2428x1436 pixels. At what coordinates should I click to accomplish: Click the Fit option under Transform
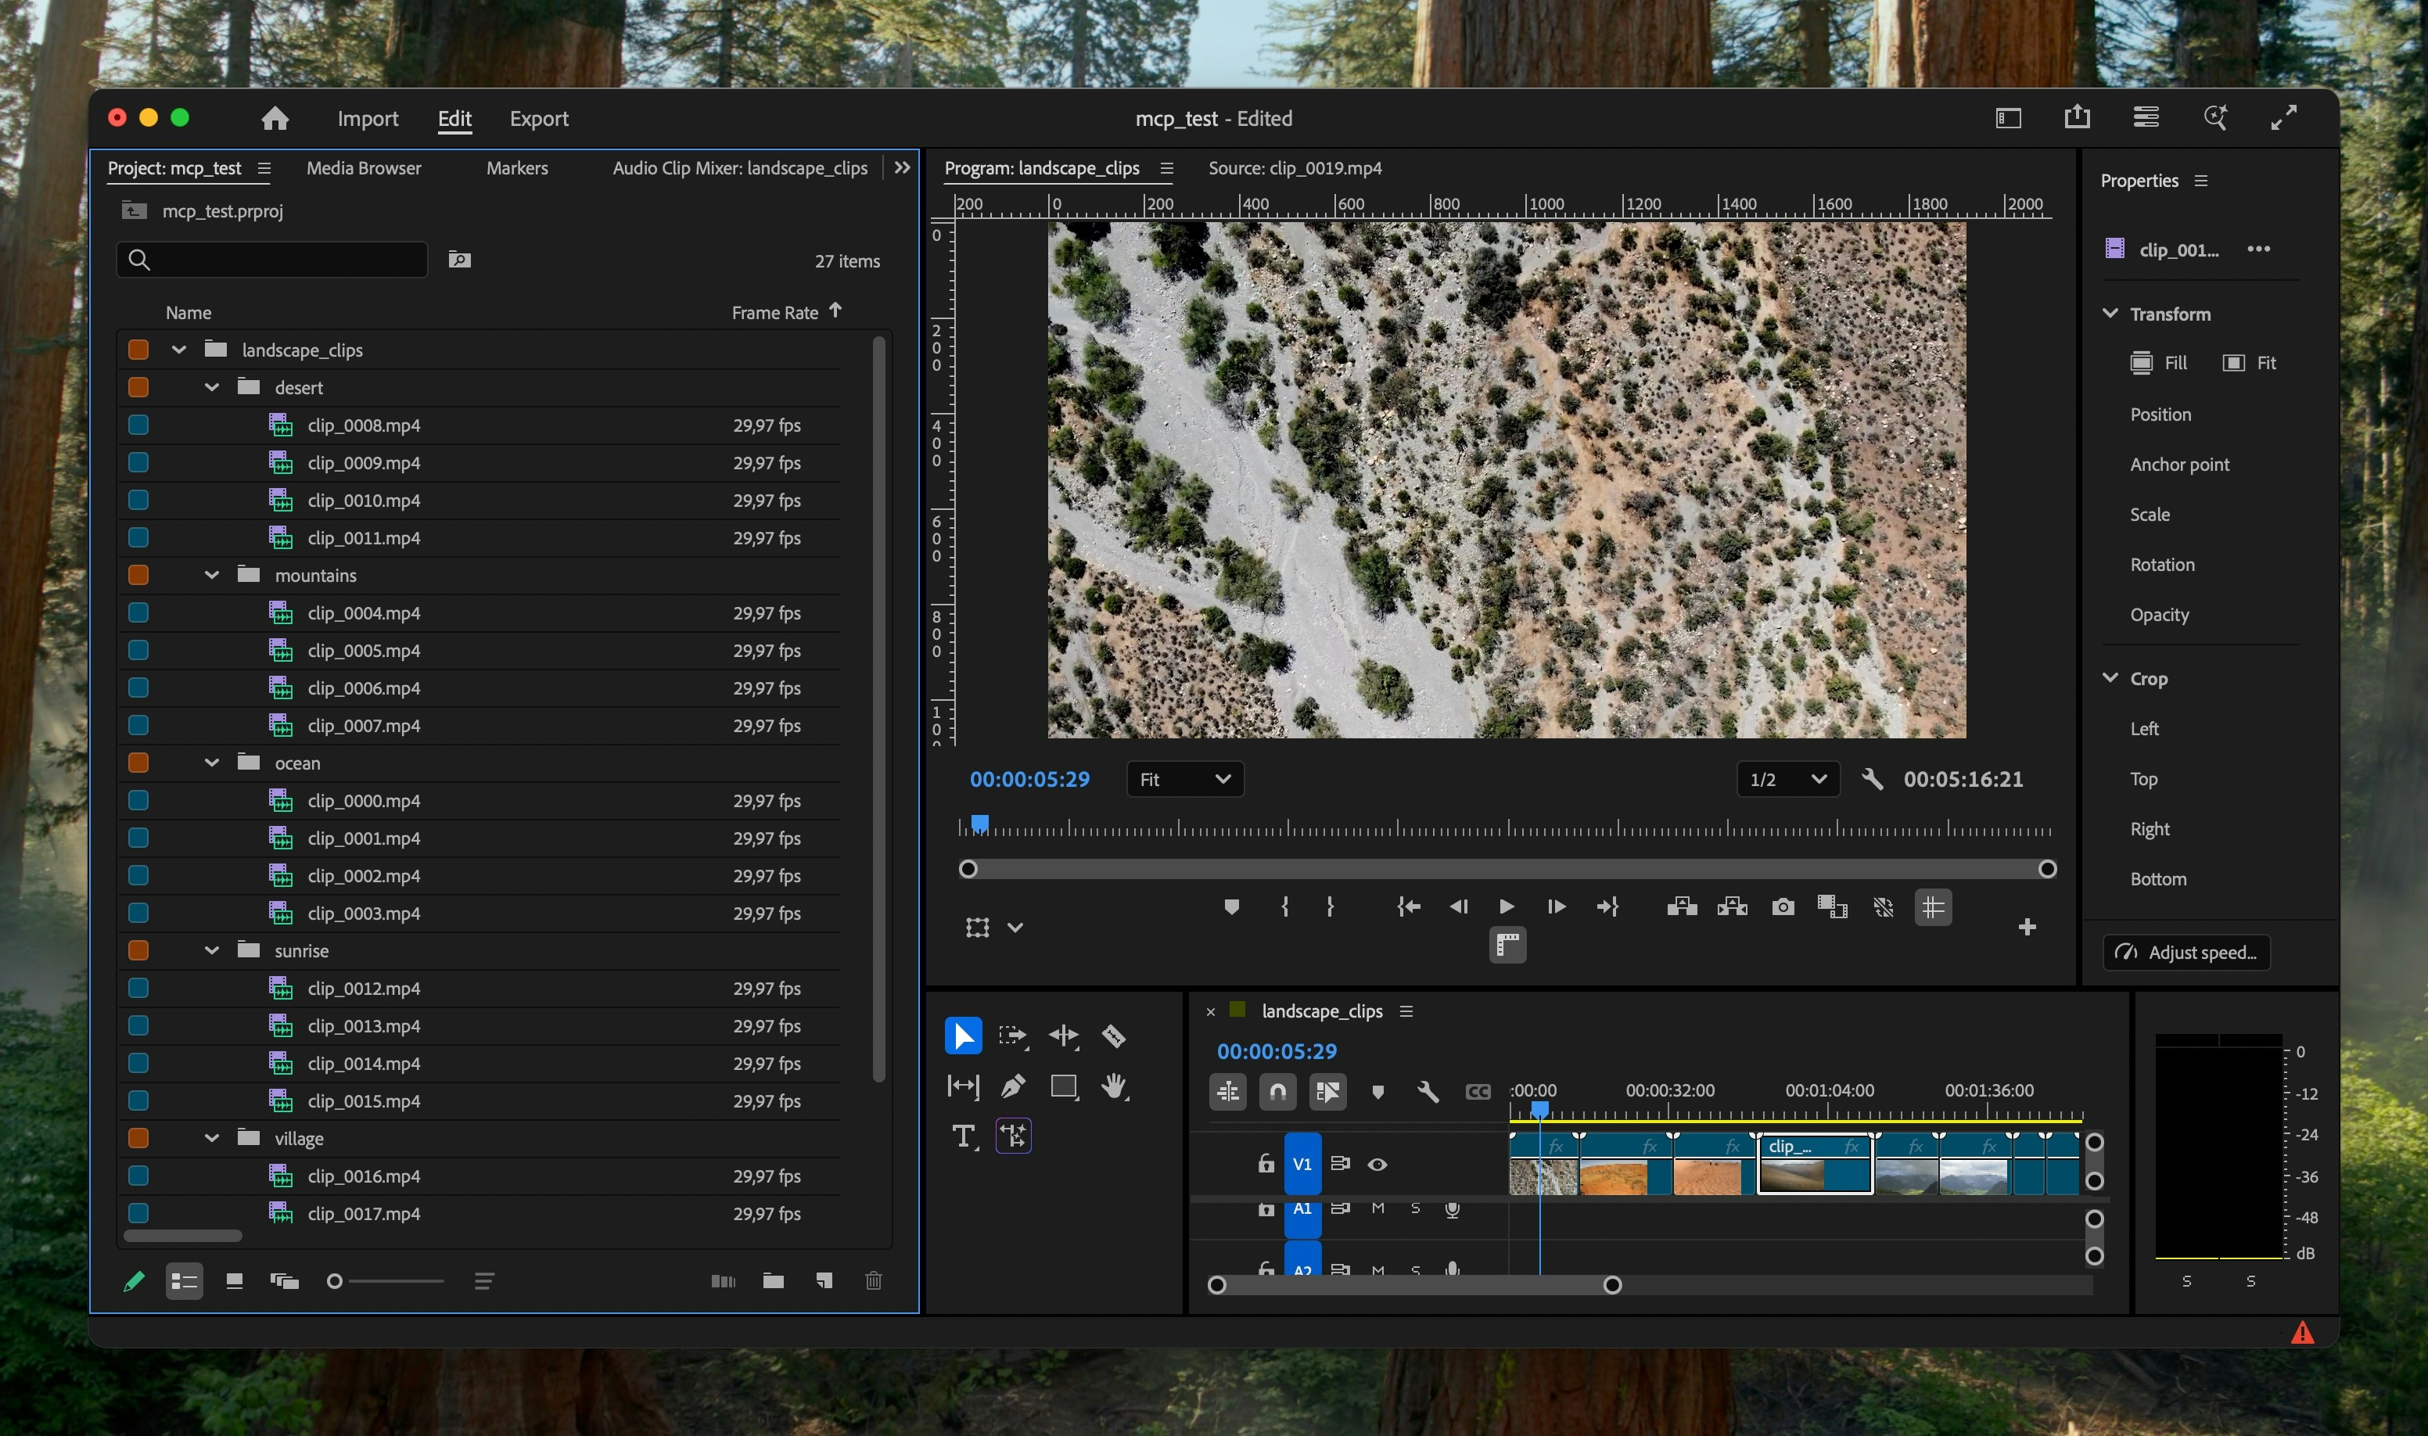2250,362
